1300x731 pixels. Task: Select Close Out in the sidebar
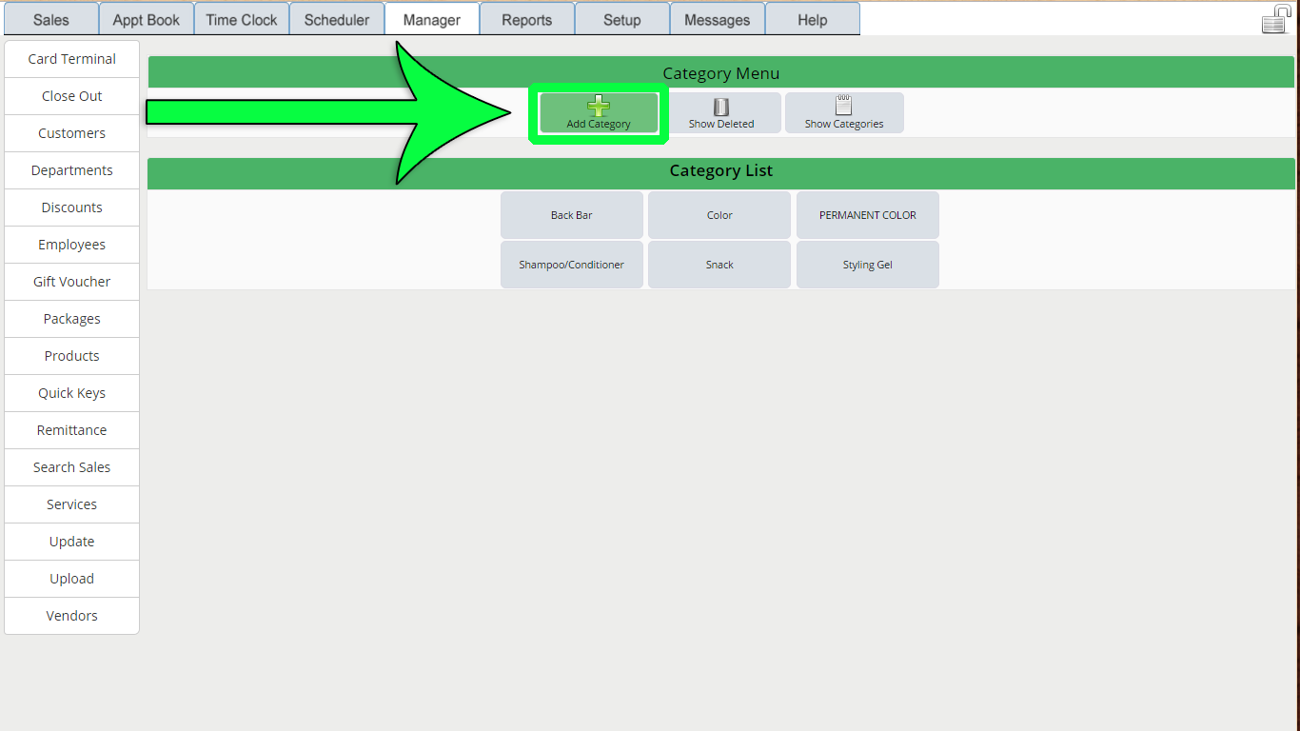pyautogui.click(x=72, y=96)
